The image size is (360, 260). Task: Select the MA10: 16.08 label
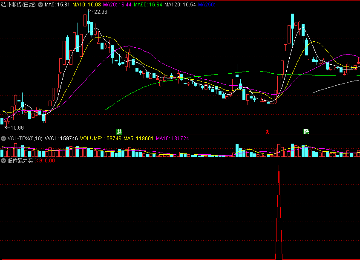tap(86, 5)
